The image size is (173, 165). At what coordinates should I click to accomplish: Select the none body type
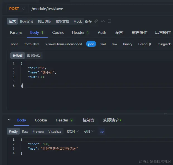point(14,44)
